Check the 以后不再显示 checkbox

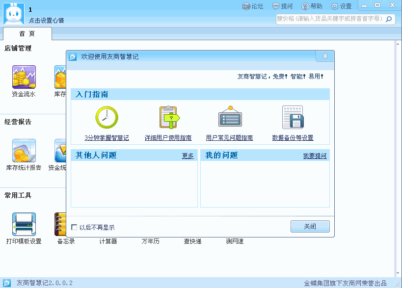(74, 227)
